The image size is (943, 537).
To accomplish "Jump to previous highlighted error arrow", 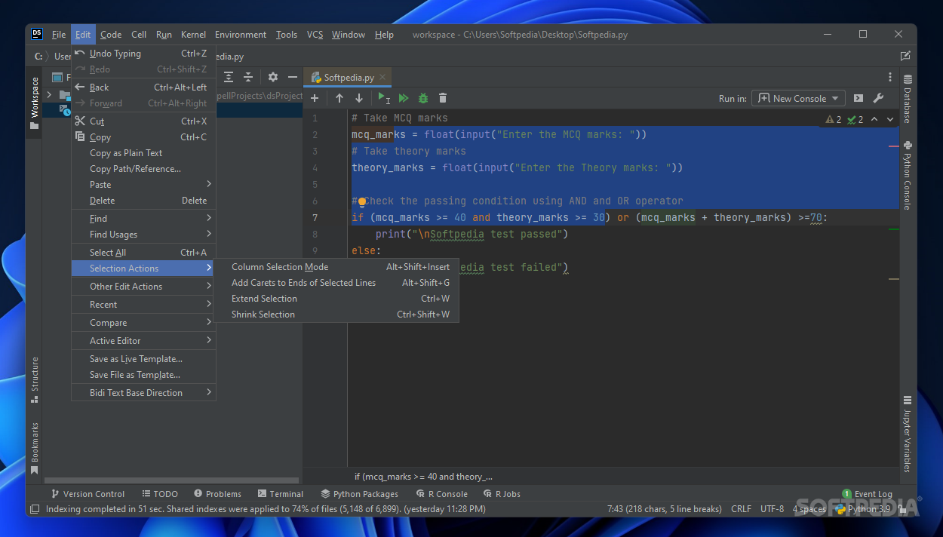I will pos(874,119).
